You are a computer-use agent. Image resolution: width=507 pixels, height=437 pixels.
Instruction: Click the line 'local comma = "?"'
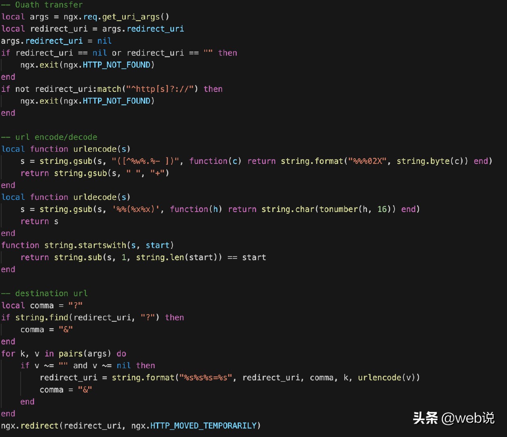pyautogui.click(x=42, y=305)
